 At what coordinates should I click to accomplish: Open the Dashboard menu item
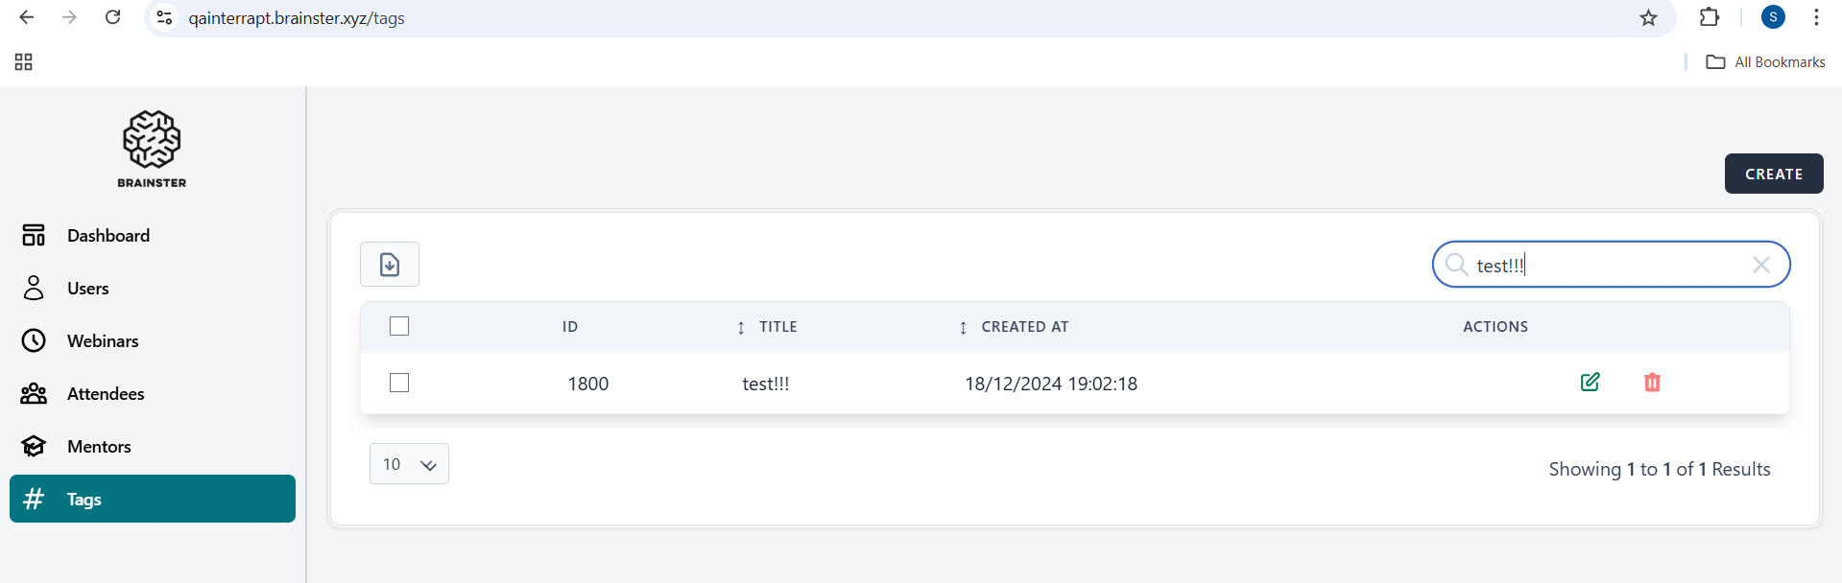[108, 236]
